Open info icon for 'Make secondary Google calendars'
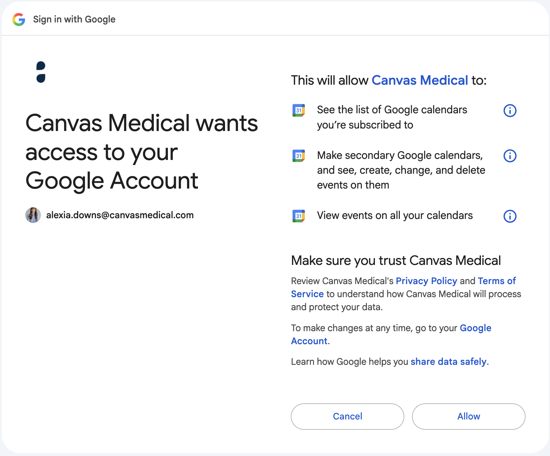Viewport: 550px width, 456px height. (510, 156)
